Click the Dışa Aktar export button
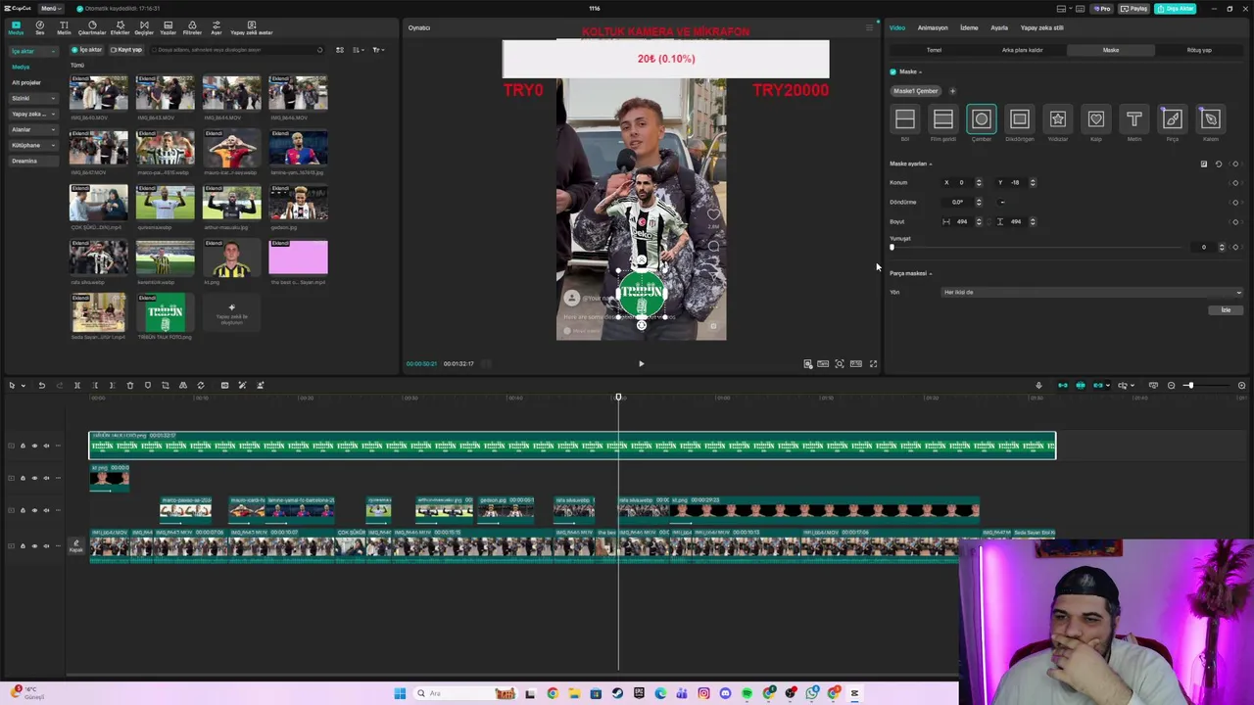 (x=1175, y=9)
